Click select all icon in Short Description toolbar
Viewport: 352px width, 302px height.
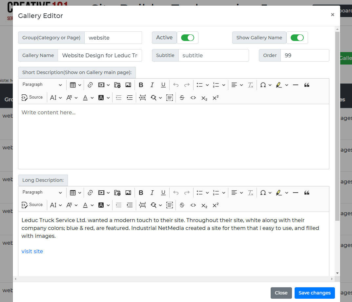point(170,98)
